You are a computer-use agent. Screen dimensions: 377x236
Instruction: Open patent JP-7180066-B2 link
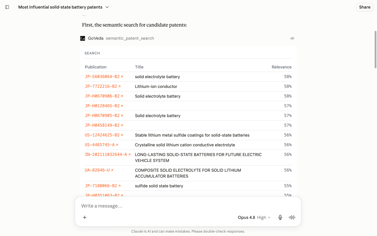pos(101,186)
